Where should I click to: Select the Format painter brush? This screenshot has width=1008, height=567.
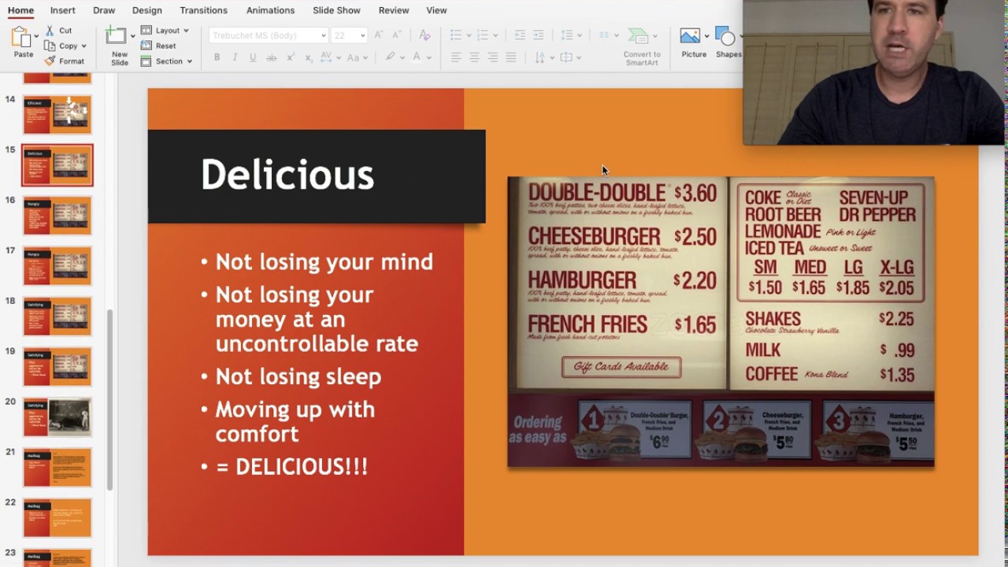[x=50, y=61]
